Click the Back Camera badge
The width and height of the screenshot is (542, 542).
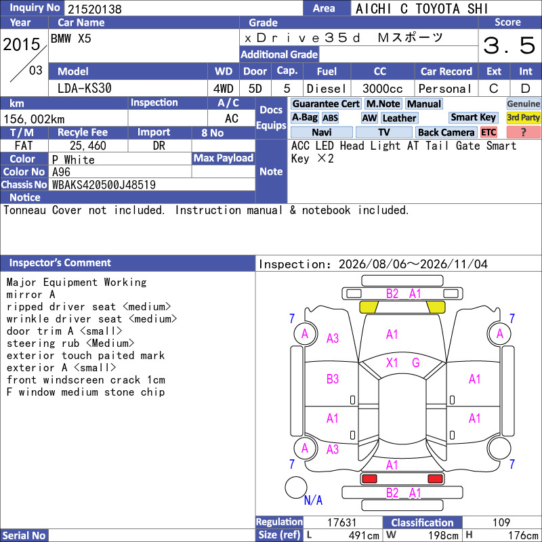point(446,132)
